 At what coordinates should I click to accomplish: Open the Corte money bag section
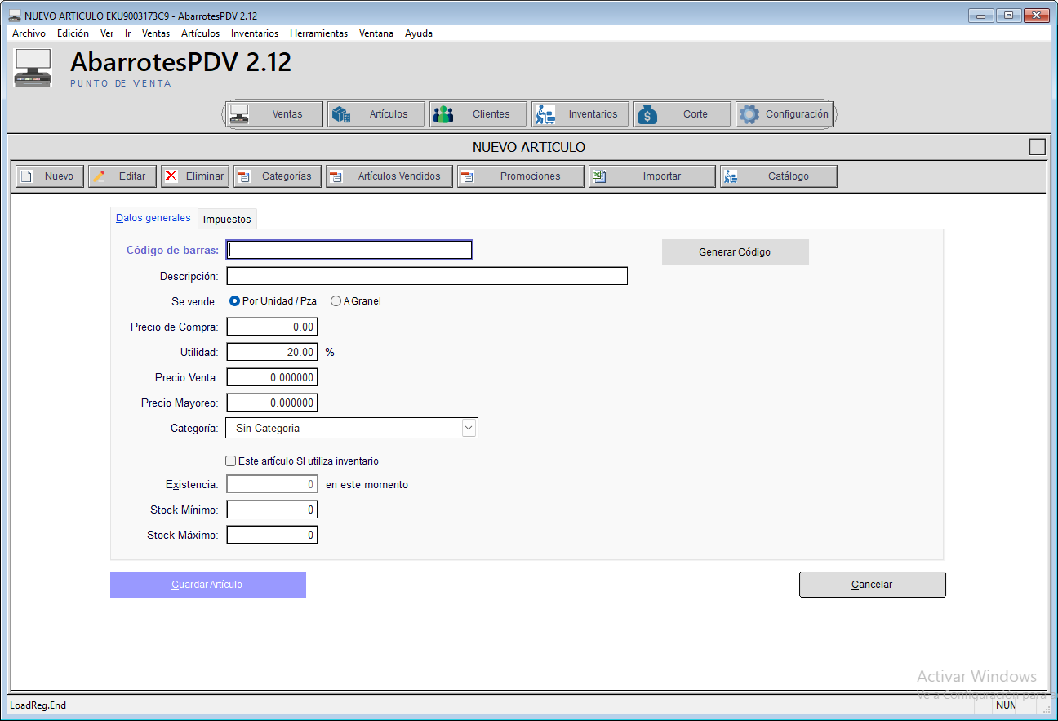point(682,114)
